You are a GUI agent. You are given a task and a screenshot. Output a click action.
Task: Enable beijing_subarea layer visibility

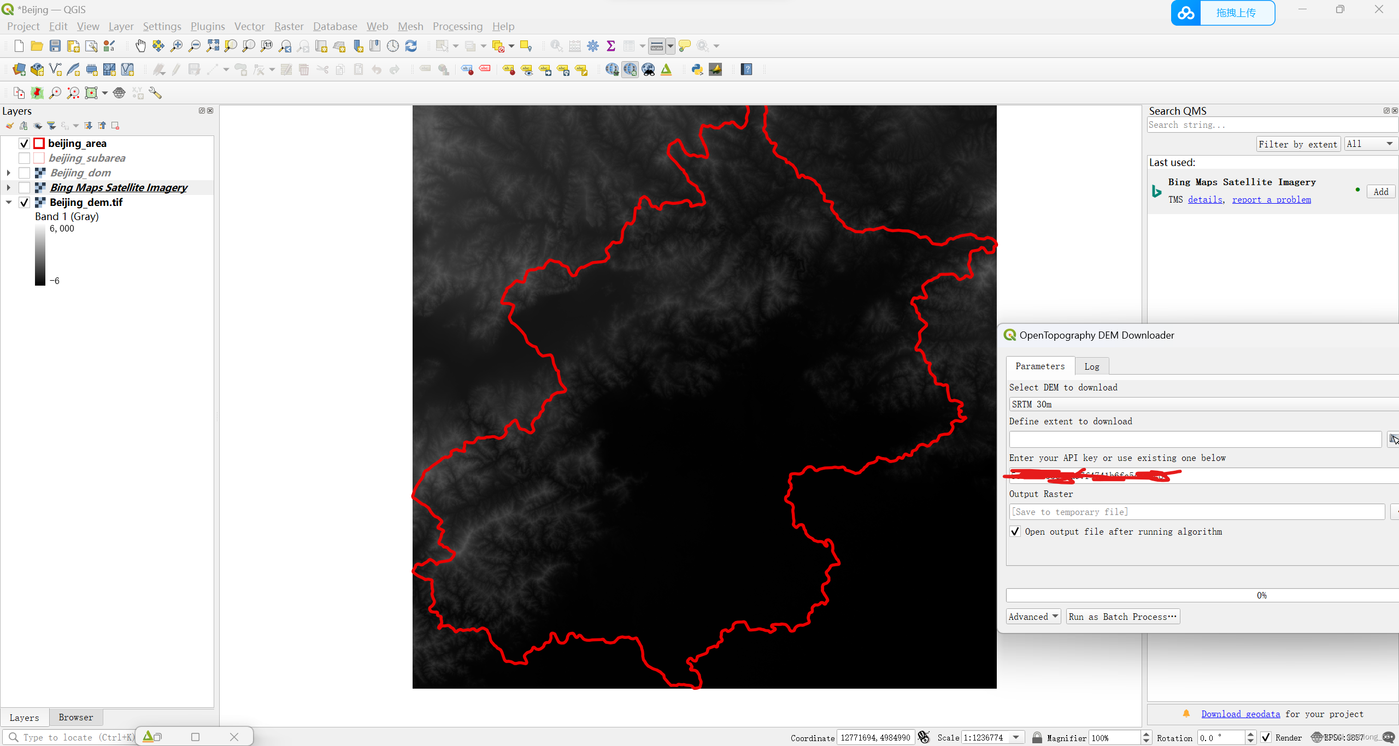(x=24, y=158)
